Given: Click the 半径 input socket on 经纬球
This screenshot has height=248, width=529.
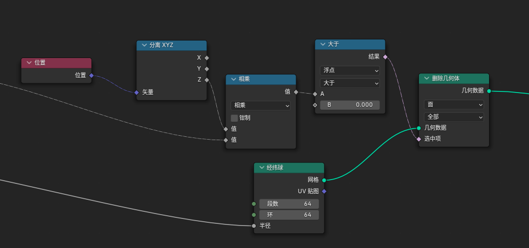Looking at the screenshot, I should tap(254, 226).
